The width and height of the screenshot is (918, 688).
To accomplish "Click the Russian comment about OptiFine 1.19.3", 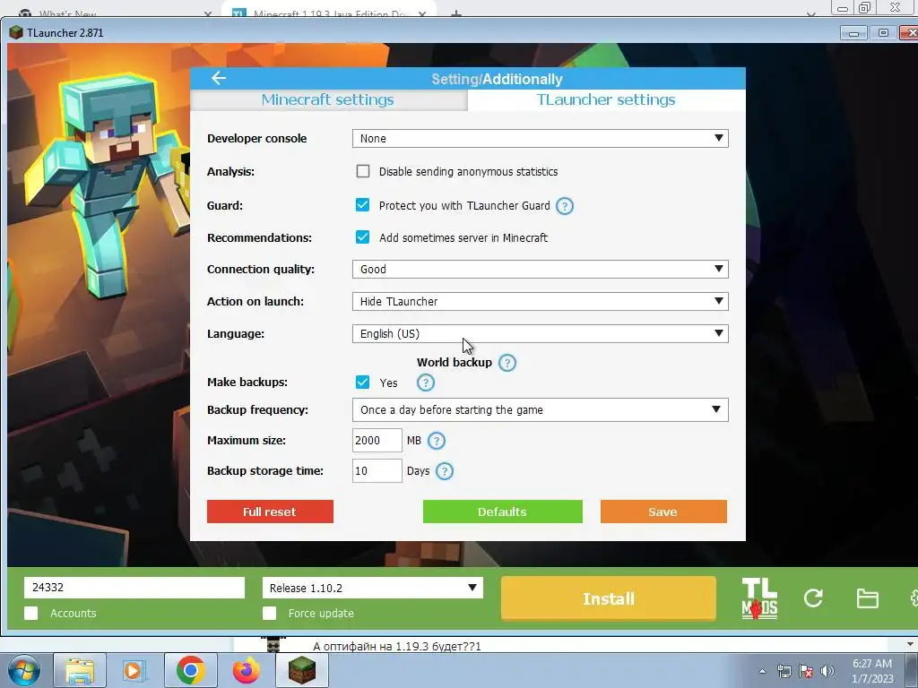I will click(x=397, y=646).
